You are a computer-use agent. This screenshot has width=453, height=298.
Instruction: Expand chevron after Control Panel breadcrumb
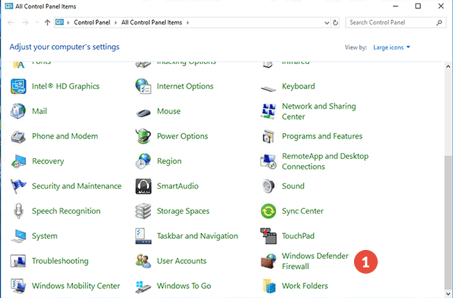point(116,22)
